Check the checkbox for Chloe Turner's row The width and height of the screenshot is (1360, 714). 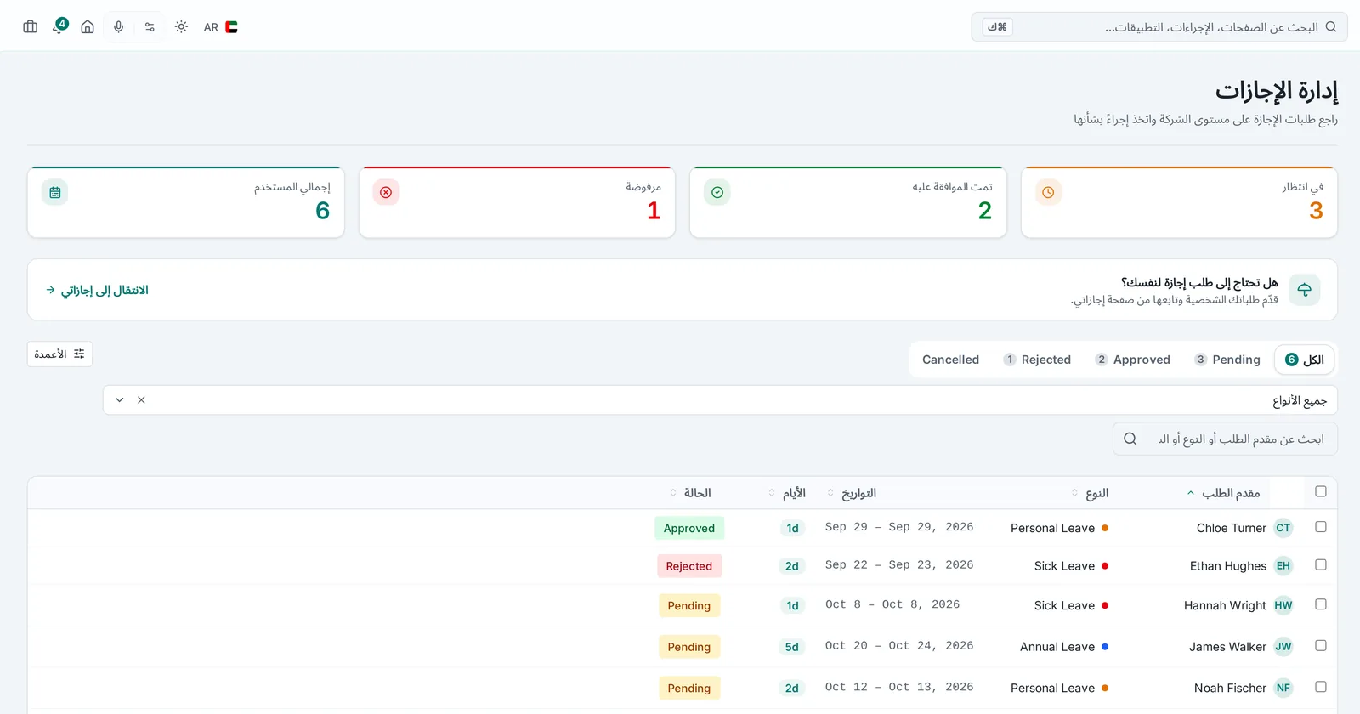click(x=1321, y=527)
